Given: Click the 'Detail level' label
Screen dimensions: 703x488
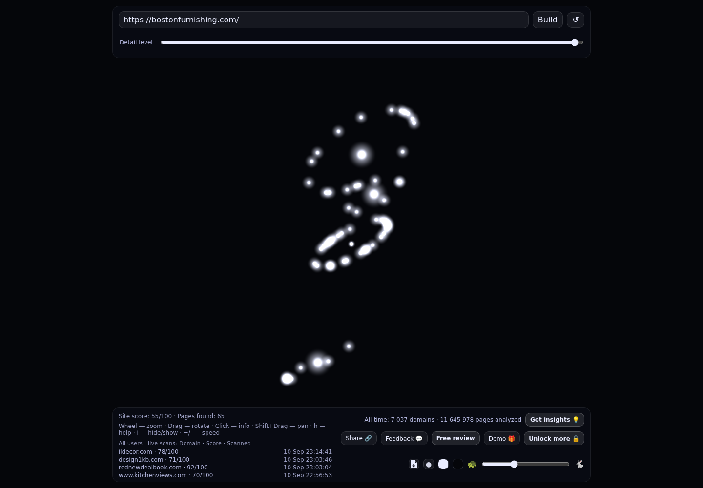Looking at the screenshot, I should [x=136, y=42].
